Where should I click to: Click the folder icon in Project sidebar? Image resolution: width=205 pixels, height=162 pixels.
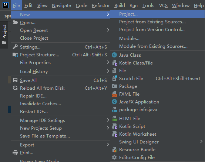[x=4, y=42]
